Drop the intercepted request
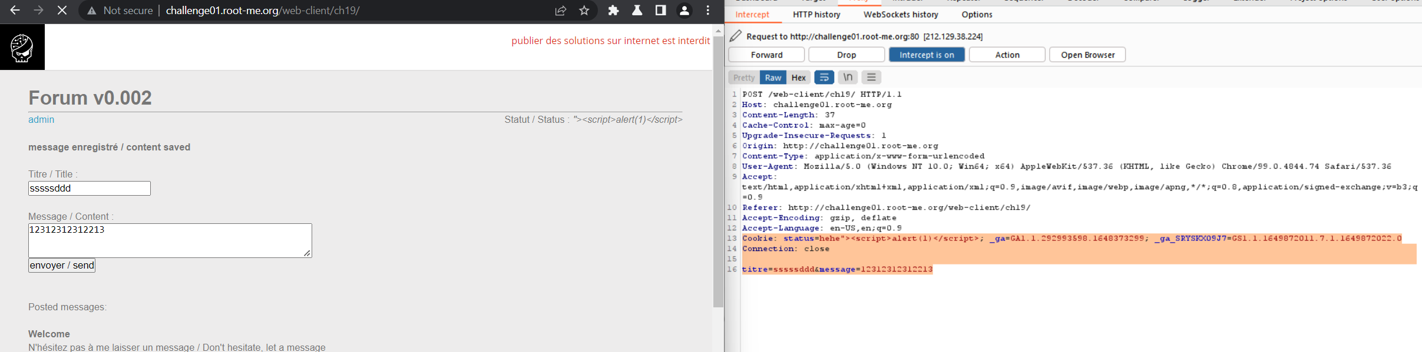 (x=846, y=55)
